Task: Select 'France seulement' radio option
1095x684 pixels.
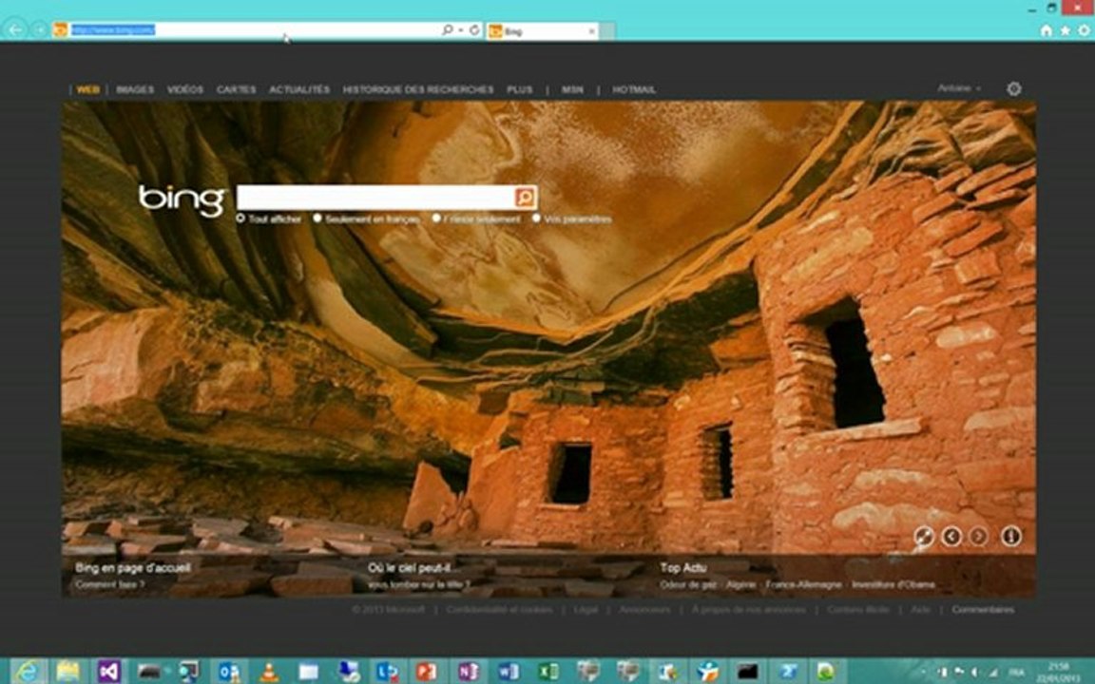Action: pyautogui.click(x=435, y=218)
